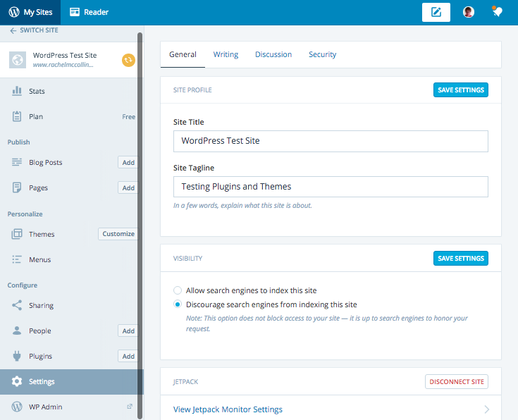Click the orange sync status icon
Image resolution: width=518 pixels, height=420 pixels.
[128, 60]
